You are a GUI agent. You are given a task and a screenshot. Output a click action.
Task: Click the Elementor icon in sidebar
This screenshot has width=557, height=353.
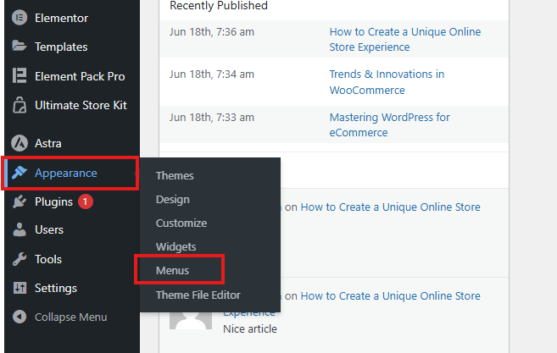click(19, 18)
